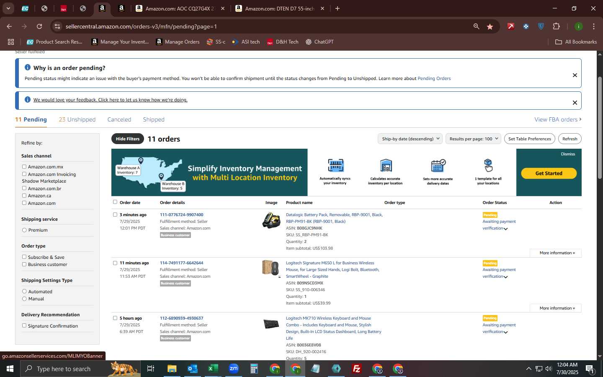Screen dimensions: 603x377
Task: Open Outlook from taskbar
Action: [x=193, y=369]
